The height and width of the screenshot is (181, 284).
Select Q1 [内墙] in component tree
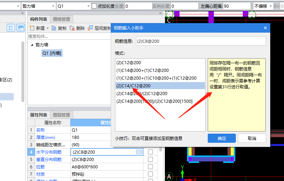(52, 53)
